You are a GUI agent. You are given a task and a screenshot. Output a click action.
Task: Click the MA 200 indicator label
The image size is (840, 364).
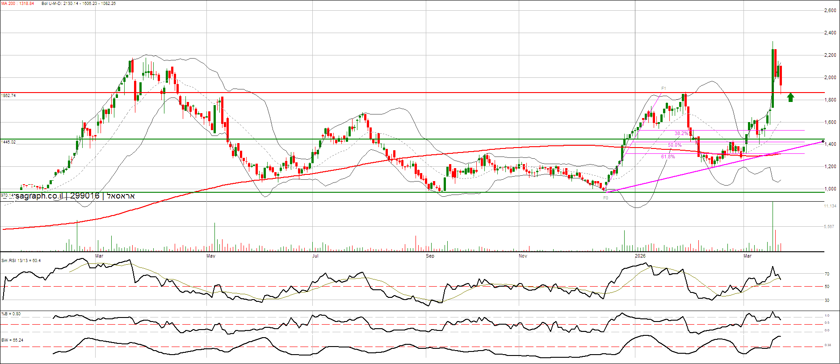pos(18,4)
